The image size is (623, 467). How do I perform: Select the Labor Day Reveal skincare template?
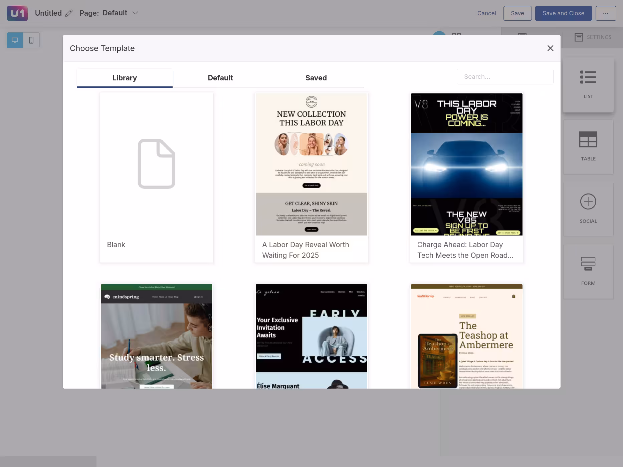[311, 177]
